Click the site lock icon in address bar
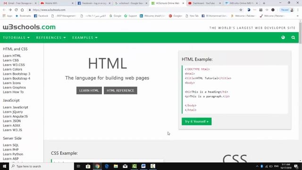 click(30, 10)
